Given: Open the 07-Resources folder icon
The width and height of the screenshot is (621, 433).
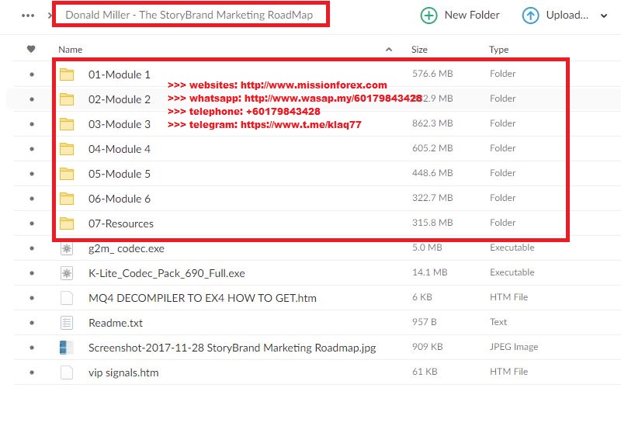Looking at the screenshot, I should pos(67,223).
